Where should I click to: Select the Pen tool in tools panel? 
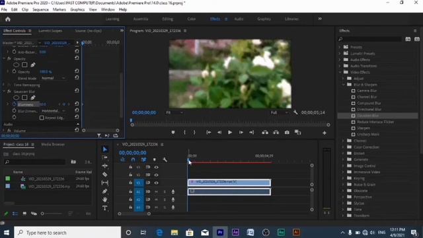[105, 191]
